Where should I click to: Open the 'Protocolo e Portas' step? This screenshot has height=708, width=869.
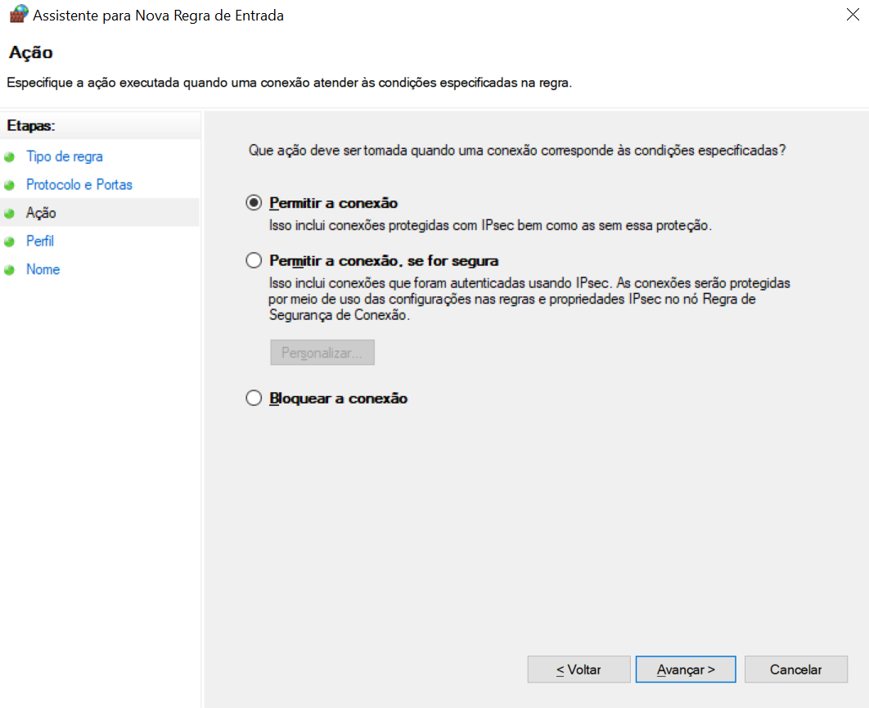pos(79,185)
